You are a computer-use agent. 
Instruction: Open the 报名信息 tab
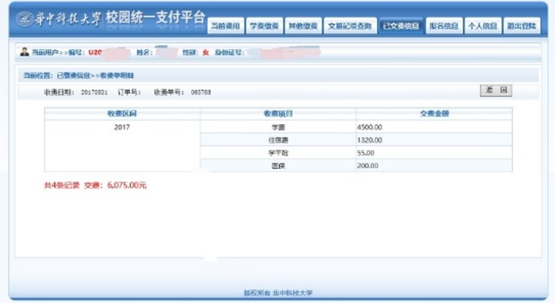pyautogui.click(x=444, y=26)
